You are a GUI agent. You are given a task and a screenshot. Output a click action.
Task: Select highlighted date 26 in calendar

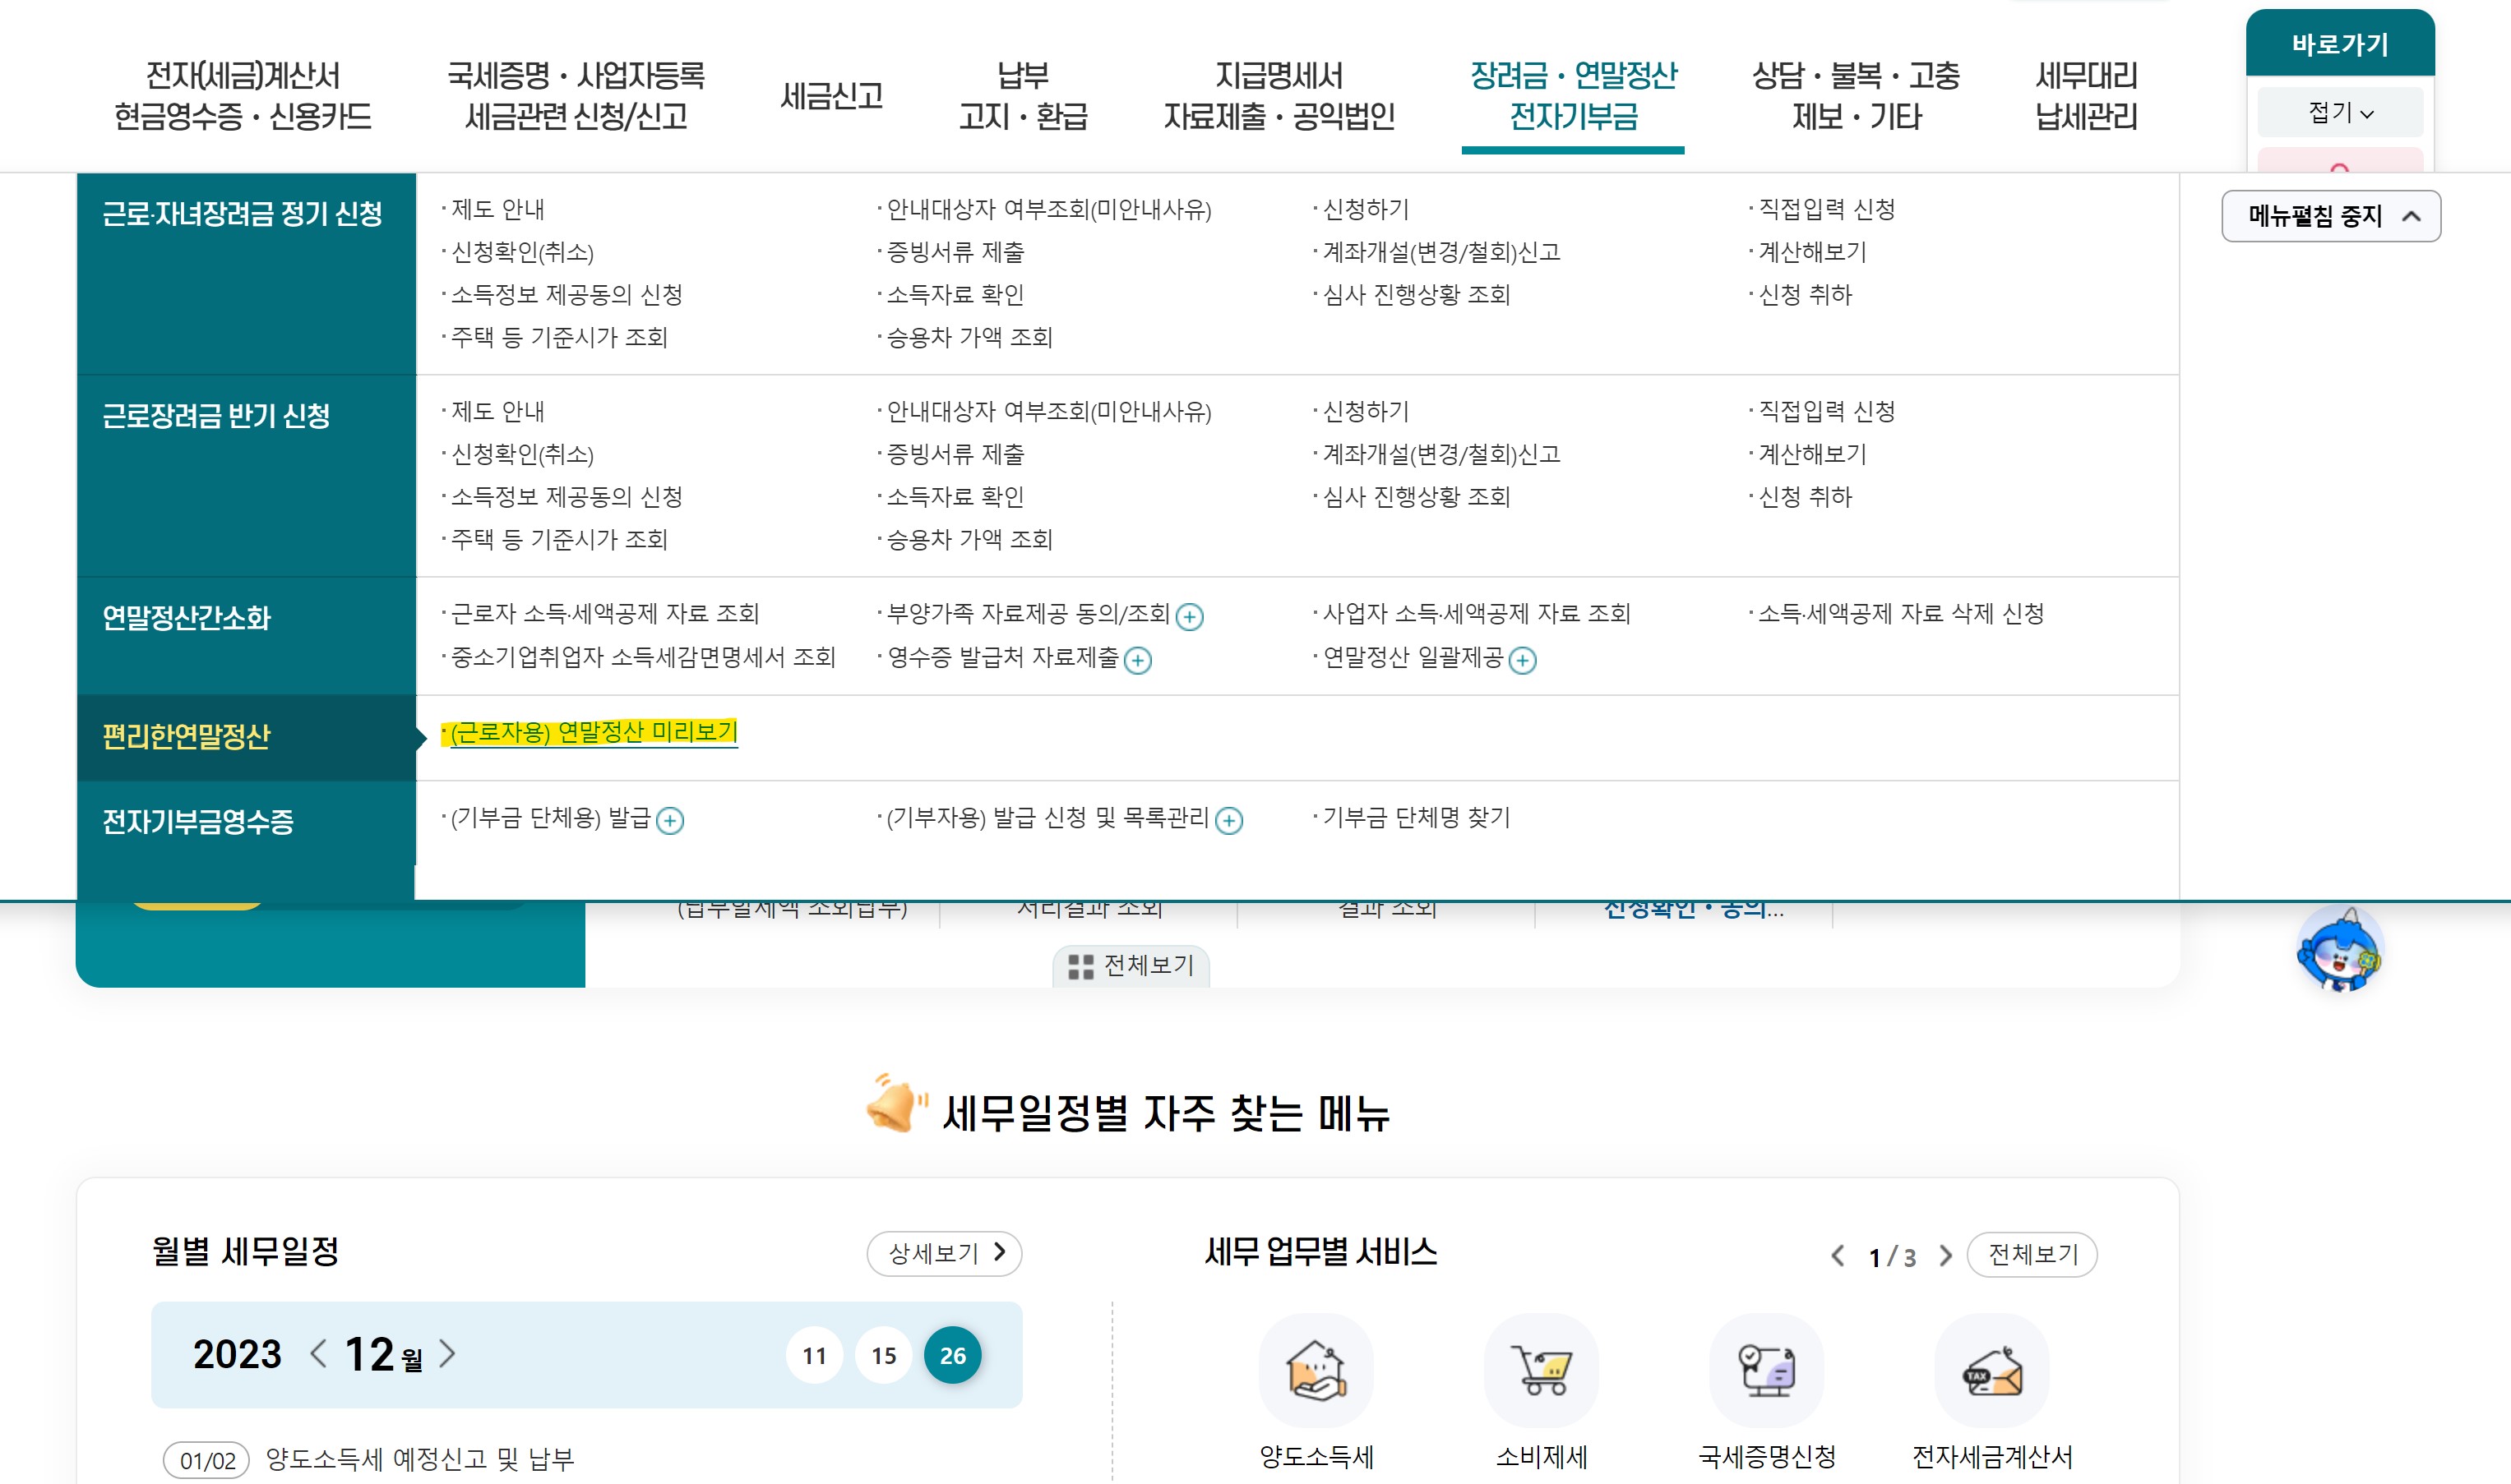tap(952, 1356)
